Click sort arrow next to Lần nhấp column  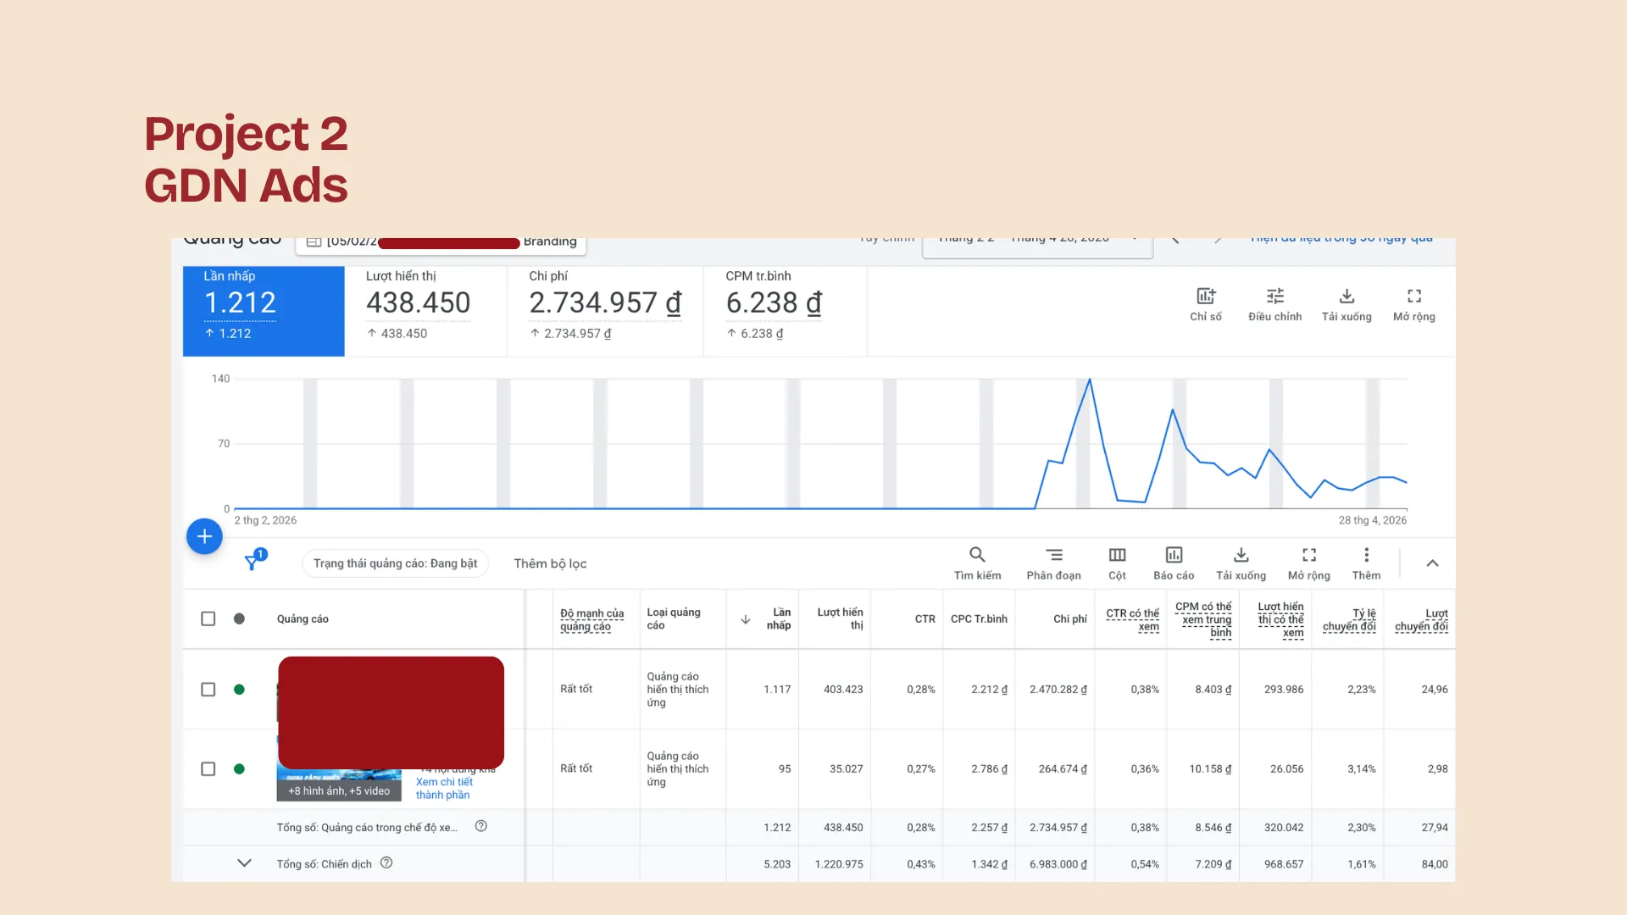point(746,619)
